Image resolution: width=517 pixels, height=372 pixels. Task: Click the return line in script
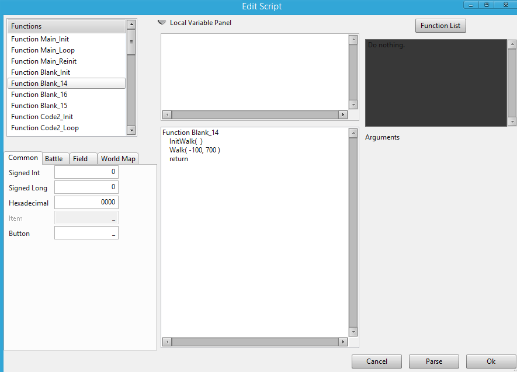click(x=179, y=159)
